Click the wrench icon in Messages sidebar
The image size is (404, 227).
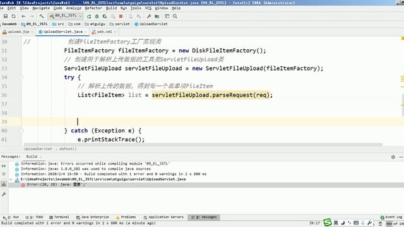(x=4, y=194)
